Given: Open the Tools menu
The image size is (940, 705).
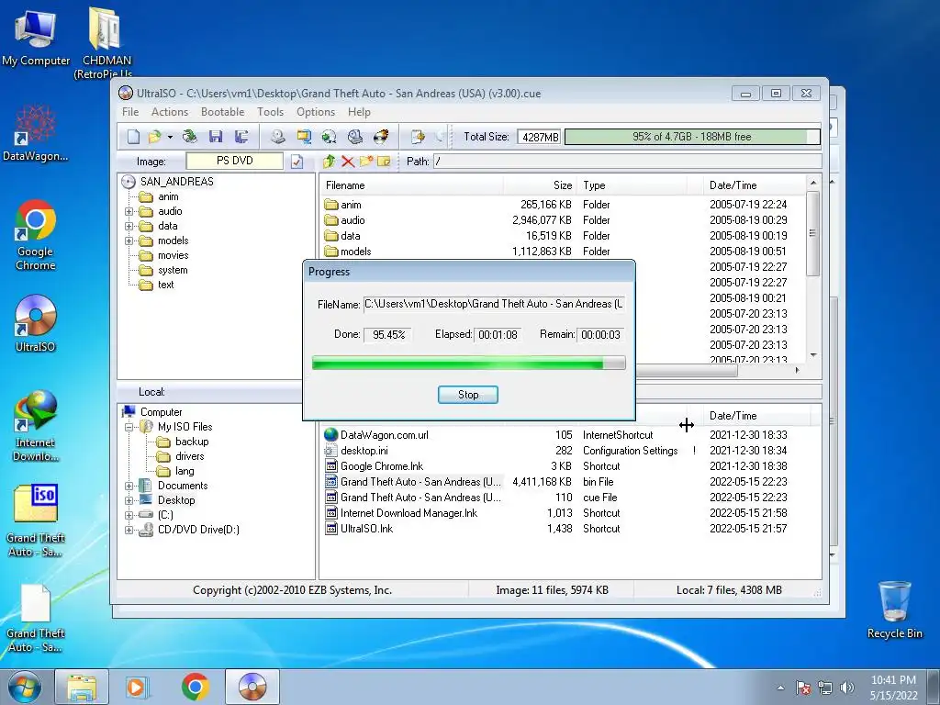Looking at the screenshot, I should (x=271, y=112).
